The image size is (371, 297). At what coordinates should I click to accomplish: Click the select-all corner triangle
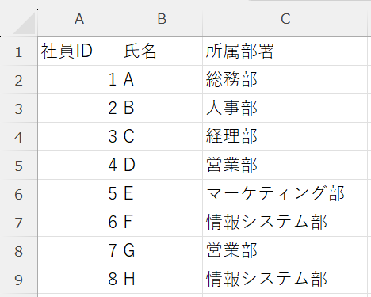[24, 23]
